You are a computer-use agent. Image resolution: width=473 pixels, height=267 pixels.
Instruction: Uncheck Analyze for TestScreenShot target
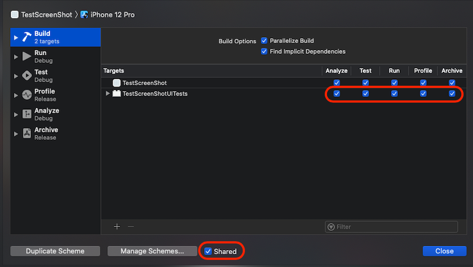pyautogui.click(x=336, y=83)
